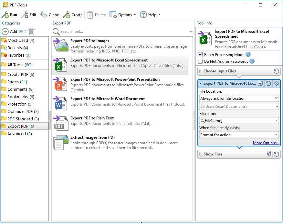Select the Extract Images from PDF icon

coord(61,142)
